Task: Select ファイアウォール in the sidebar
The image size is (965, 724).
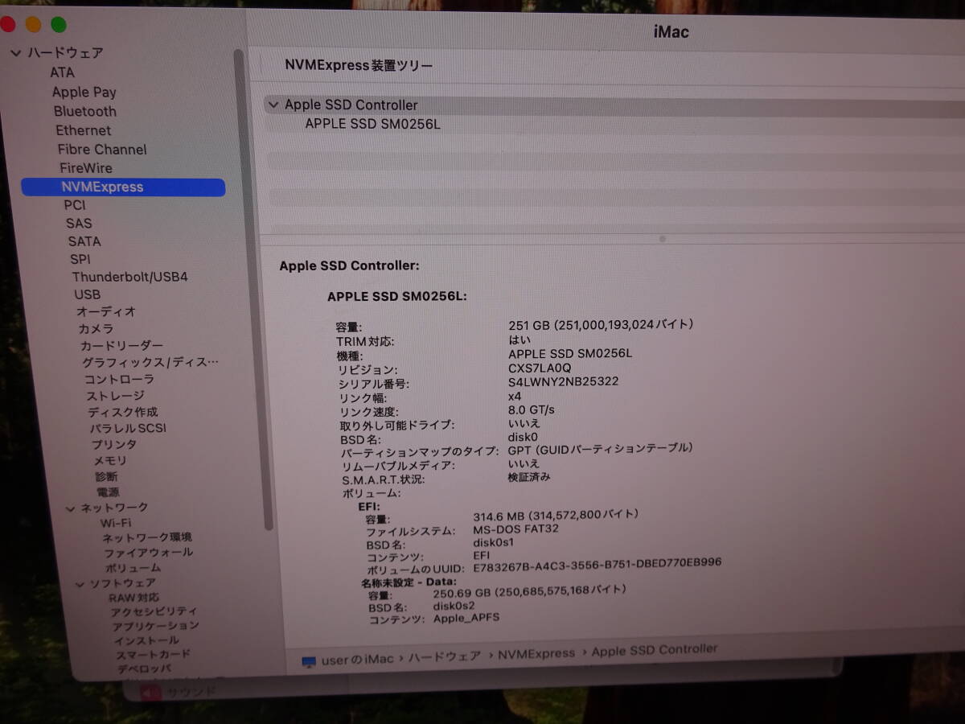Action: [x=148, y=553]
